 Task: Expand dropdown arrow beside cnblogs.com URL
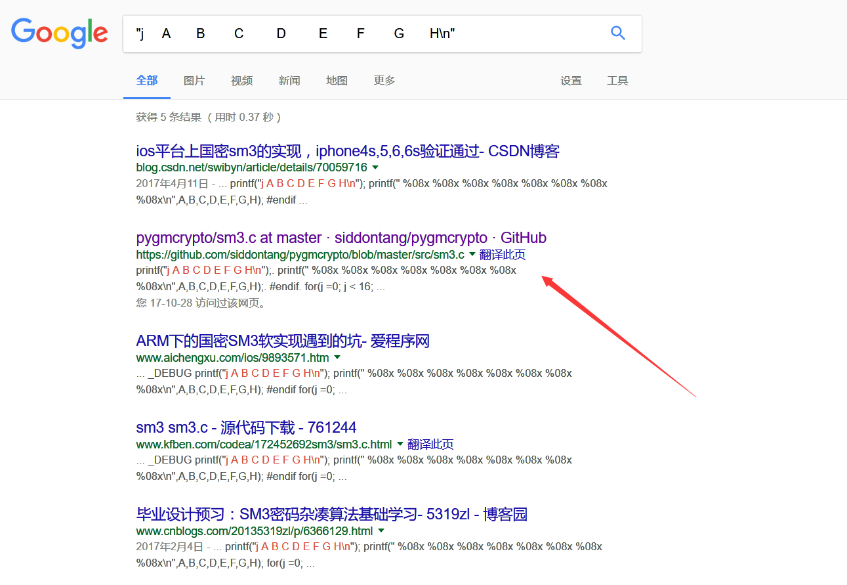coord(381,531)
